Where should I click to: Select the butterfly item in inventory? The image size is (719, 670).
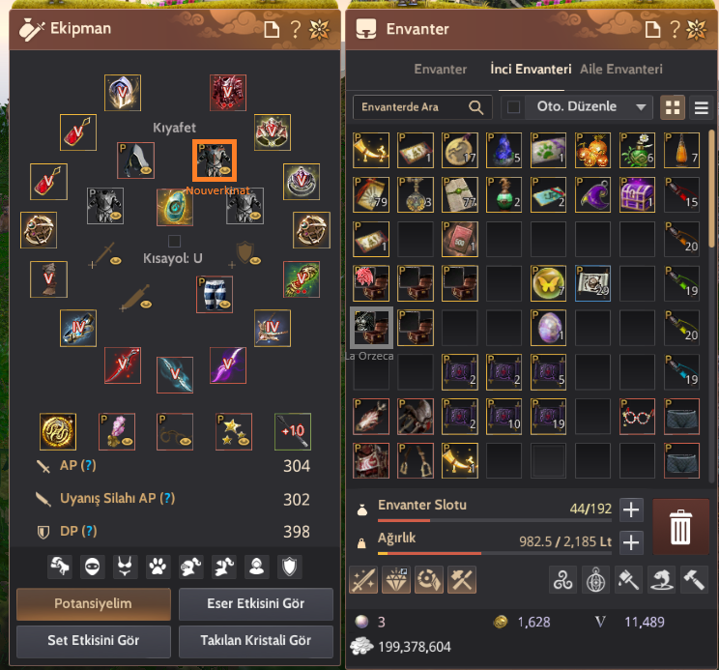(548, 283)
